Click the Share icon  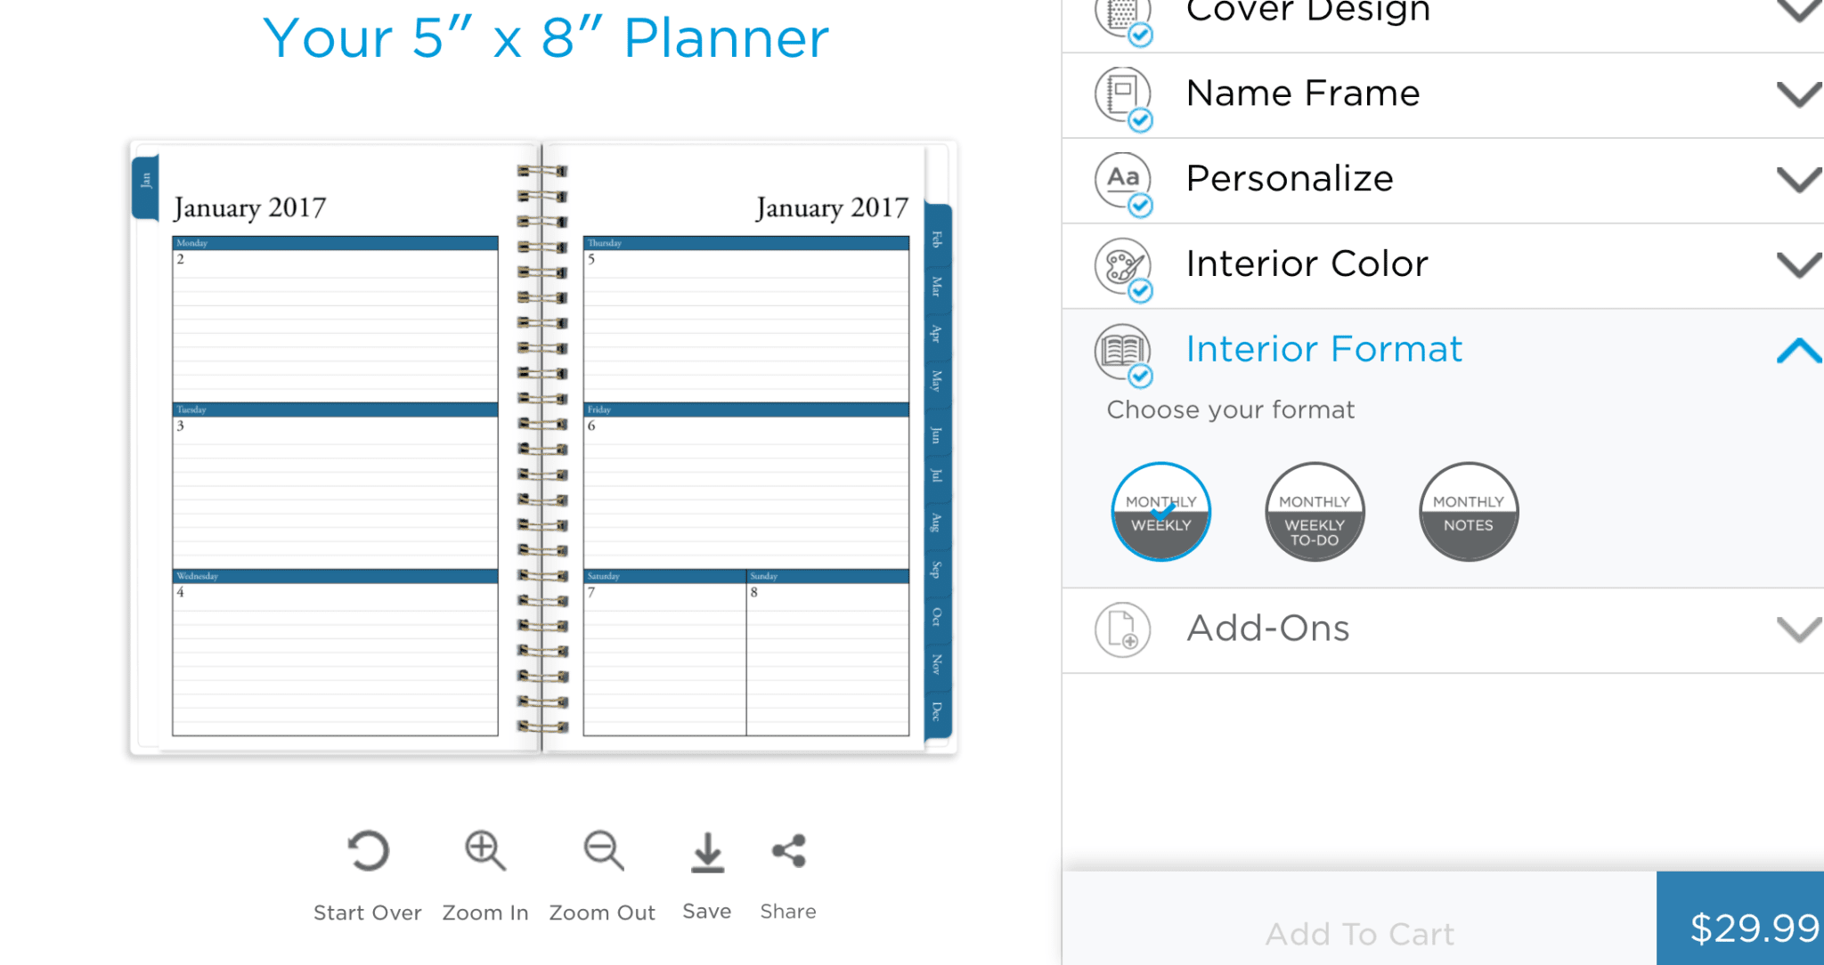[x=789, y=851]
